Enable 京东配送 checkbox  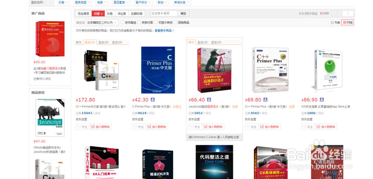[x=122, y=23]
